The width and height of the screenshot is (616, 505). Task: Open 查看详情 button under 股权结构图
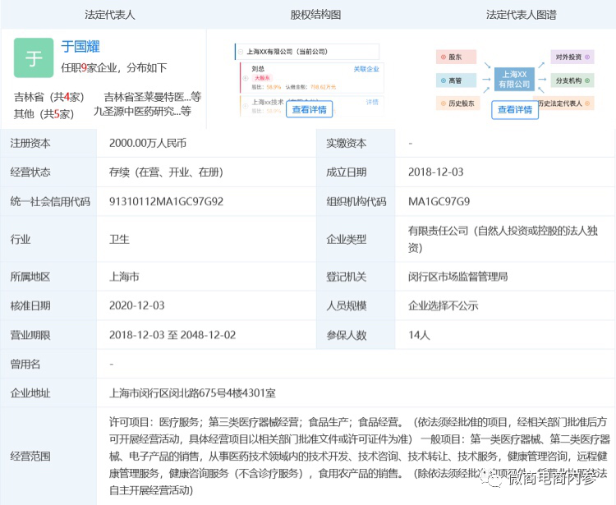pos(309,109)
